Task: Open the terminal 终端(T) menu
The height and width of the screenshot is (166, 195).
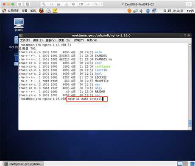Action: click(x=79, y=40)
